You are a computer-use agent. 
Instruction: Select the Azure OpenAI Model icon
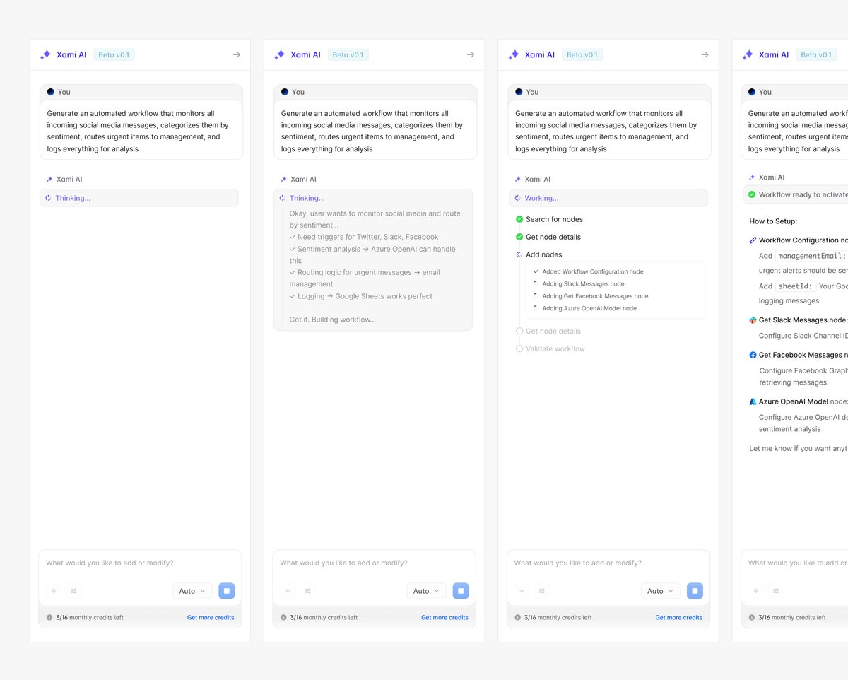pyautogui.click(x=752, y=401)
